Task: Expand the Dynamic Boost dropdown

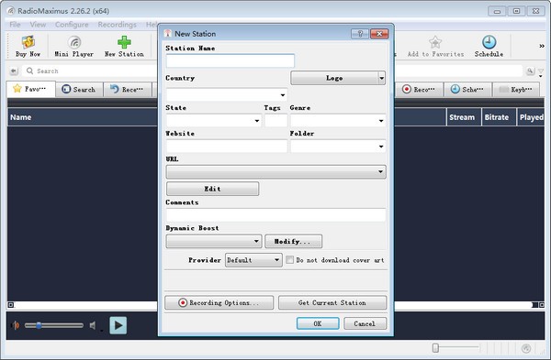Action: coord(256,241)
